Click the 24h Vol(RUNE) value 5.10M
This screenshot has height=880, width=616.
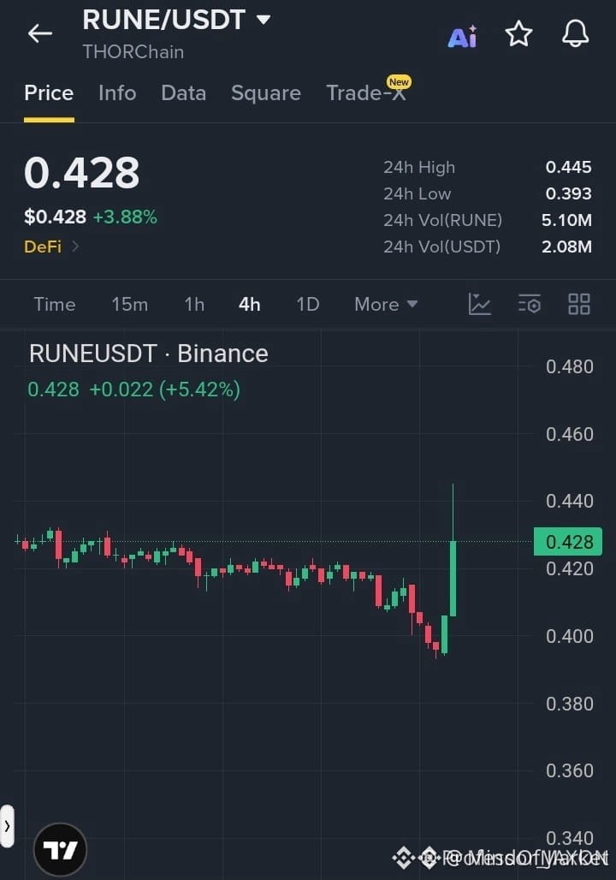click(x=566, y=220)
